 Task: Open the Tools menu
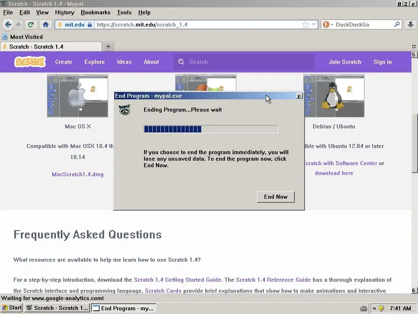[124, 13]
